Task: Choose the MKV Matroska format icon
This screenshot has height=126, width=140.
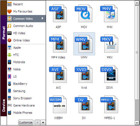Action: (x=109, y=44)
